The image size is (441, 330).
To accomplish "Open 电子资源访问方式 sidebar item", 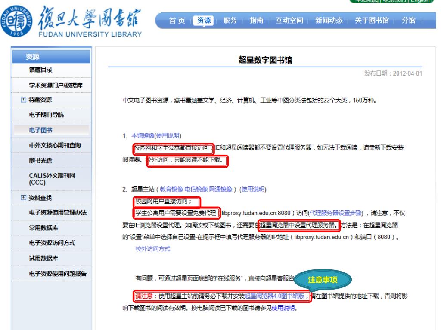I will pos(52,243).
